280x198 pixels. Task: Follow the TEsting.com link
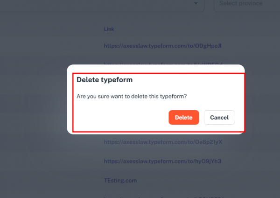(120, 180)
